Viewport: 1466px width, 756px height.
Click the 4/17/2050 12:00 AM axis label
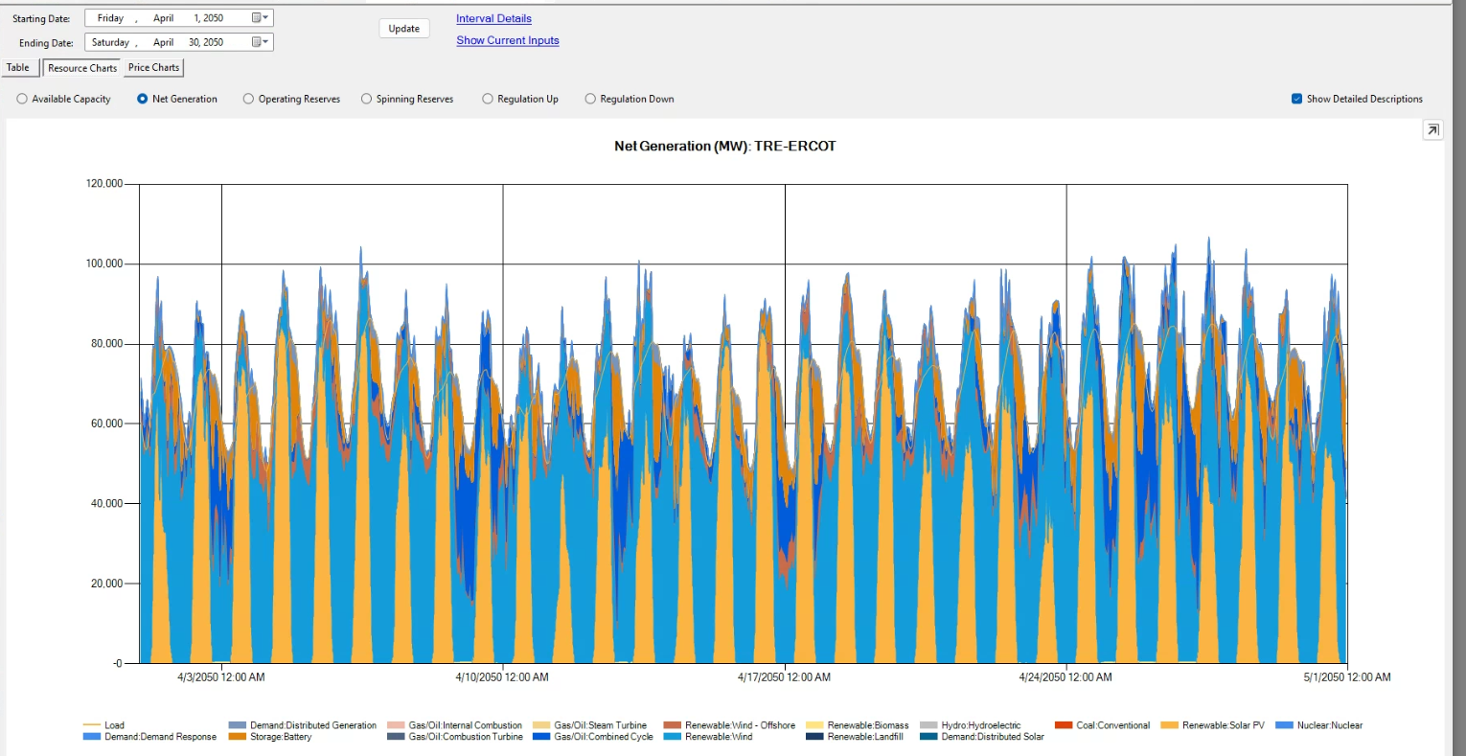(x=784, y=676)
